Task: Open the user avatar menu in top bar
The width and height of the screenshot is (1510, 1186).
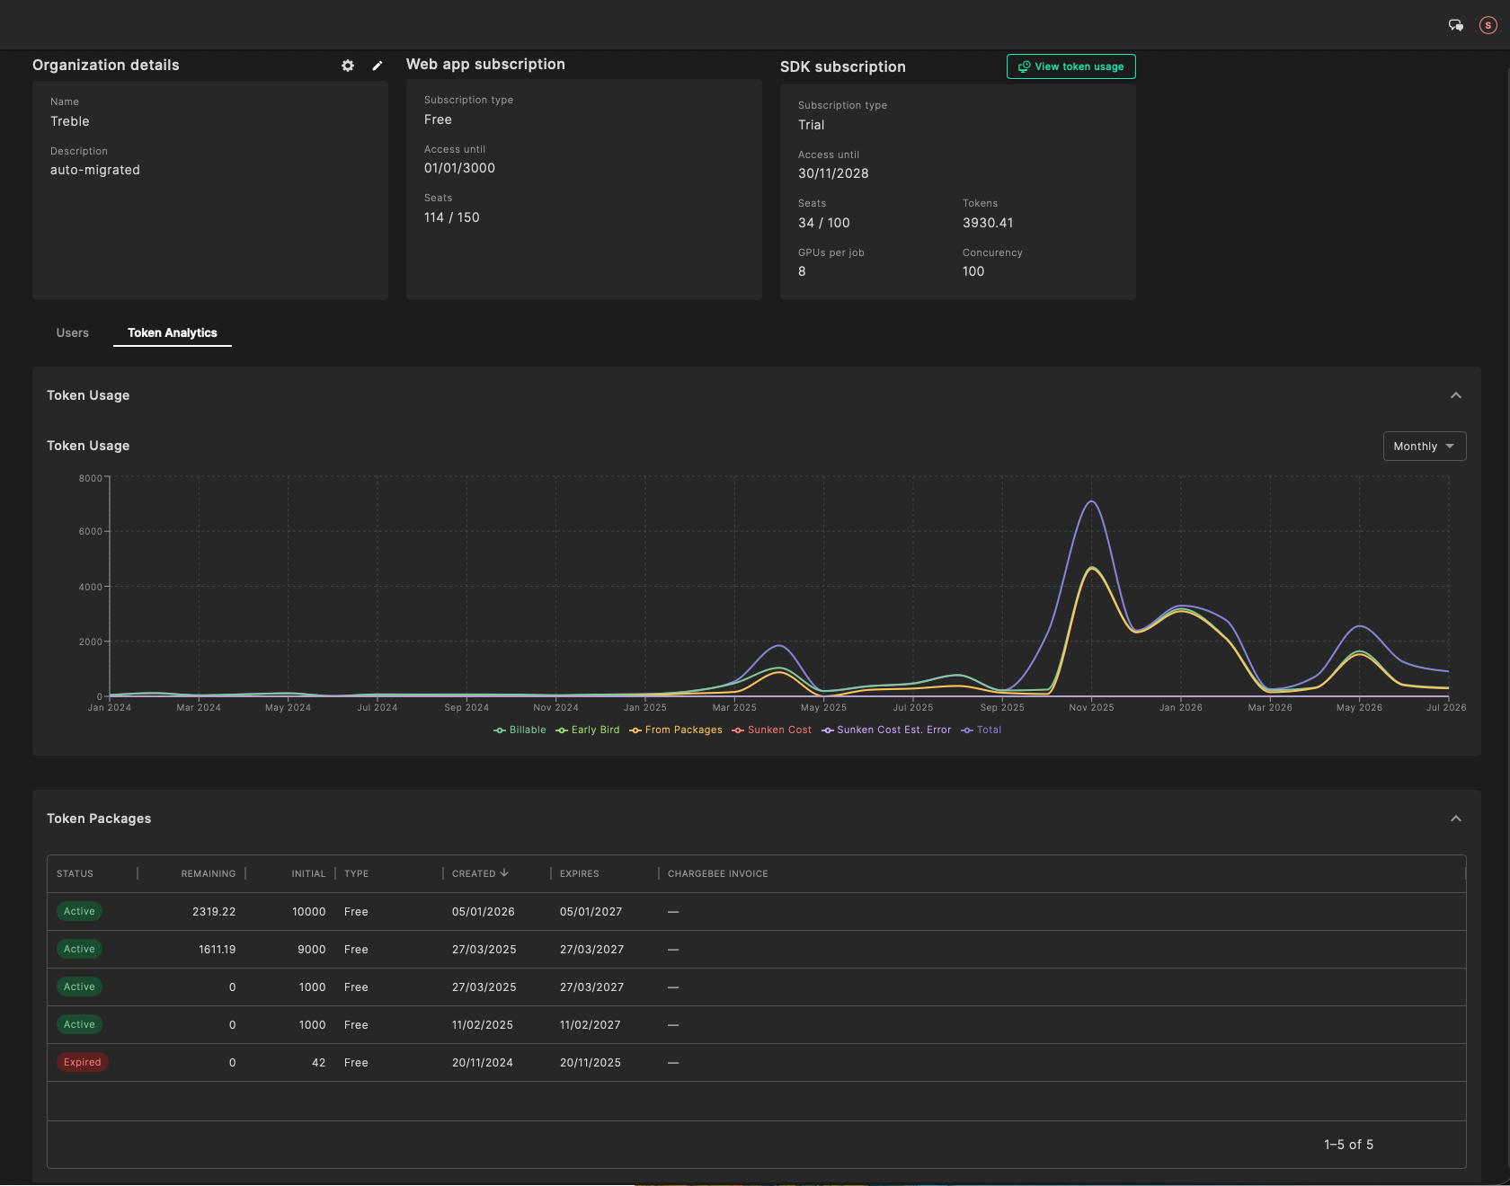Action: coord(1488,25)
